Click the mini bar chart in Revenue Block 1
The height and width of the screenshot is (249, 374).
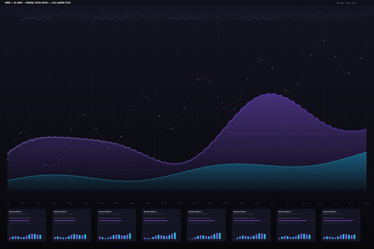(25, 236)
